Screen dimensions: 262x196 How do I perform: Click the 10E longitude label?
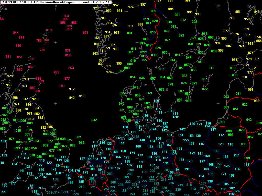(137, 5)
